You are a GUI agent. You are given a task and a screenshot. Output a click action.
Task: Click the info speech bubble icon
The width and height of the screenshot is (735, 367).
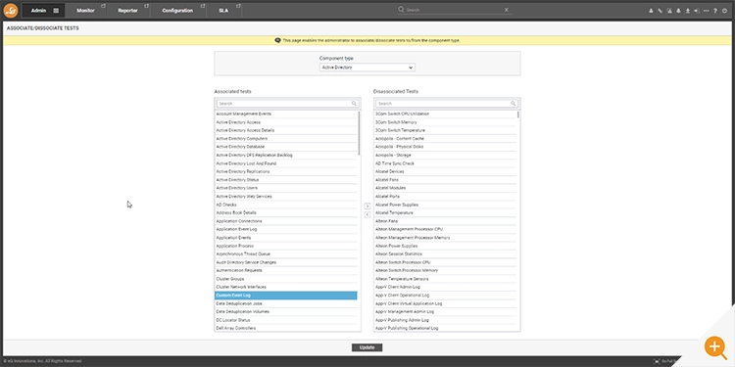277,40
